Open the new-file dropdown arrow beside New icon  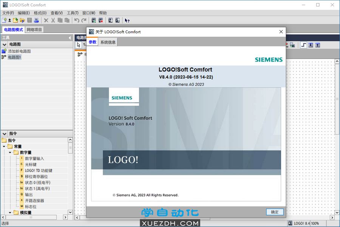9,20
